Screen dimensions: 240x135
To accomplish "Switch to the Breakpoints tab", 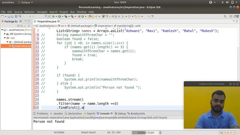I will point(136,113).
